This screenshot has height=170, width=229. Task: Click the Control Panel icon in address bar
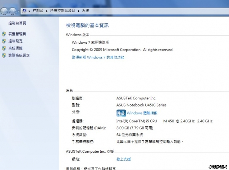pyautogui.click(x=24, y=11)
